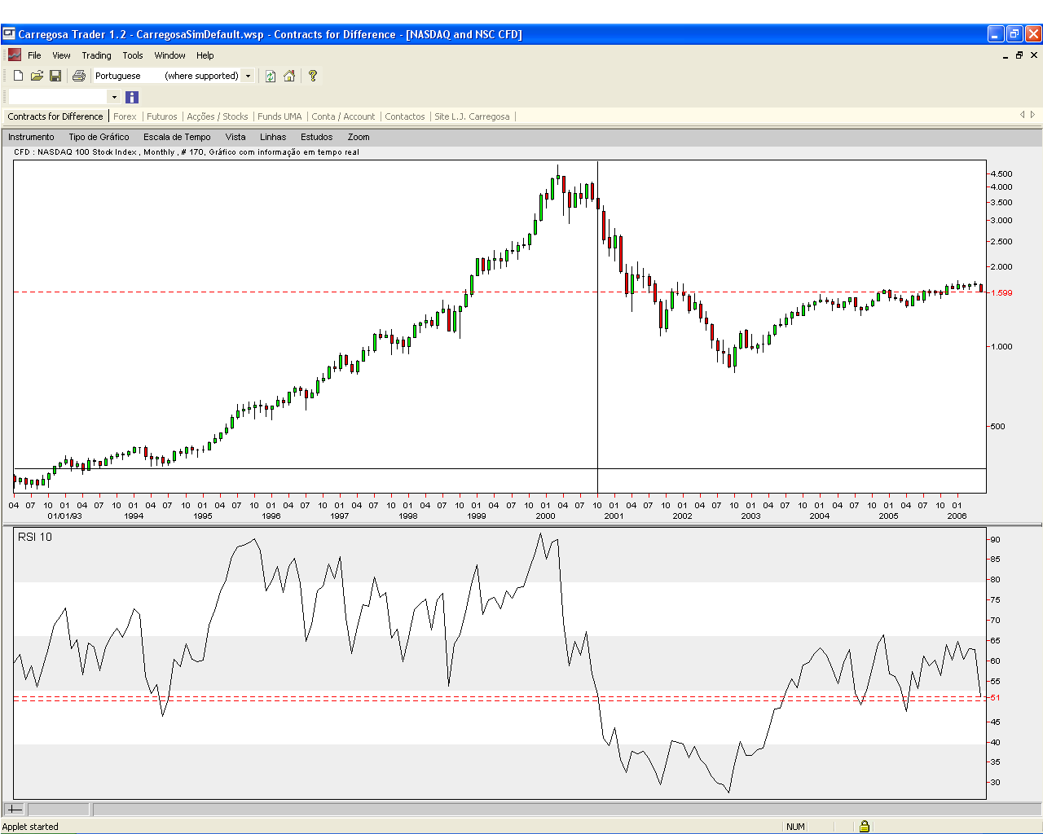Screen dimensions: 1043x834
Task: Save the workspace using the floppy icon
Action: 55,76
